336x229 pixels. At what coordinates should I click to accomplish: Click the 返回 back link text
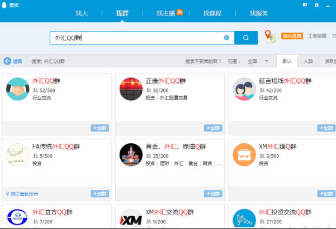17,61
